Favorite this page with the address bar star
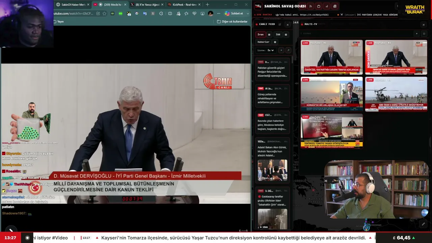 [105, 13]
